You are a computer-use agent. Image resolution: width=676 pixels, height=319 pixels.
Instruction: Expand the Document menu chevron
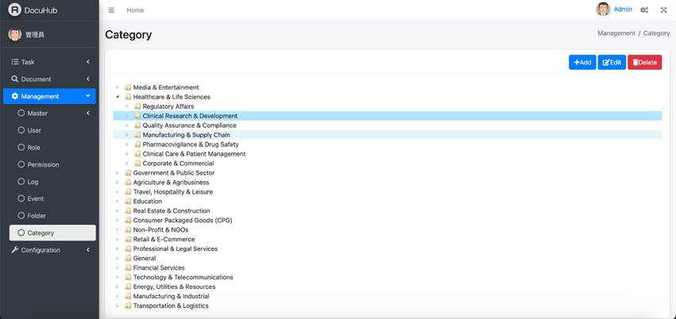88,79
